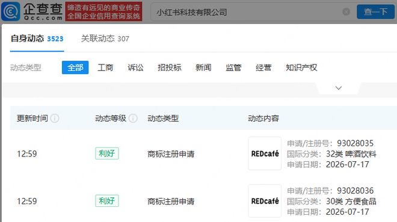Click 利好 tag in the 93028035 row

107,153
